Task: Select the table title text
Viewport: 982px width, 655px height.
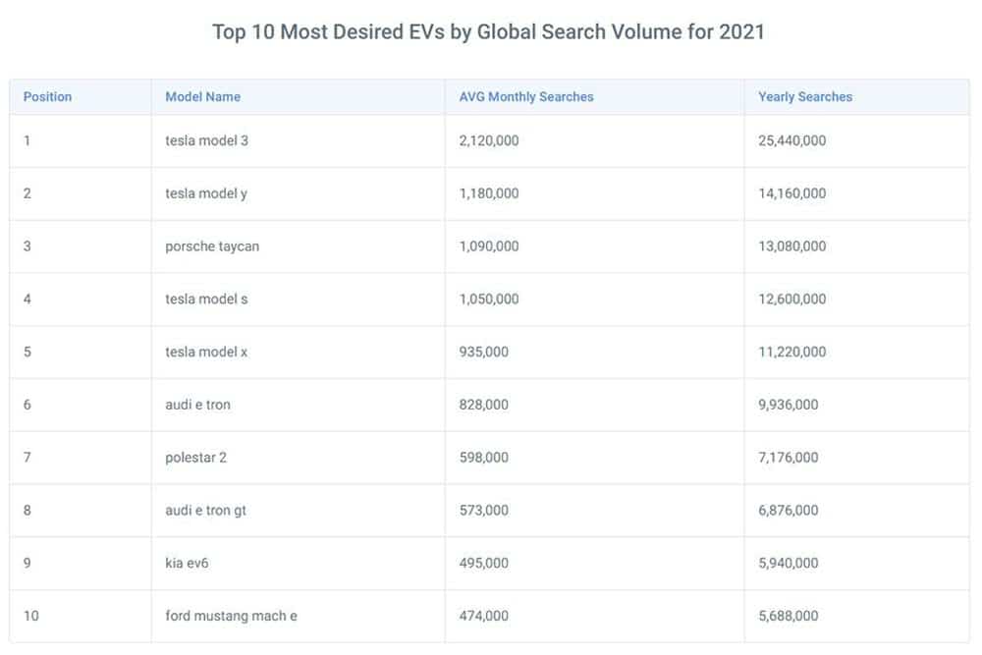Action: pyautogui.click(x=491, y=31)
